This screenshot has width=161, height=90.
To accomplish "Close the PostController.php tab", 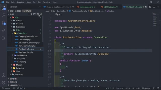I will point(146,7).
